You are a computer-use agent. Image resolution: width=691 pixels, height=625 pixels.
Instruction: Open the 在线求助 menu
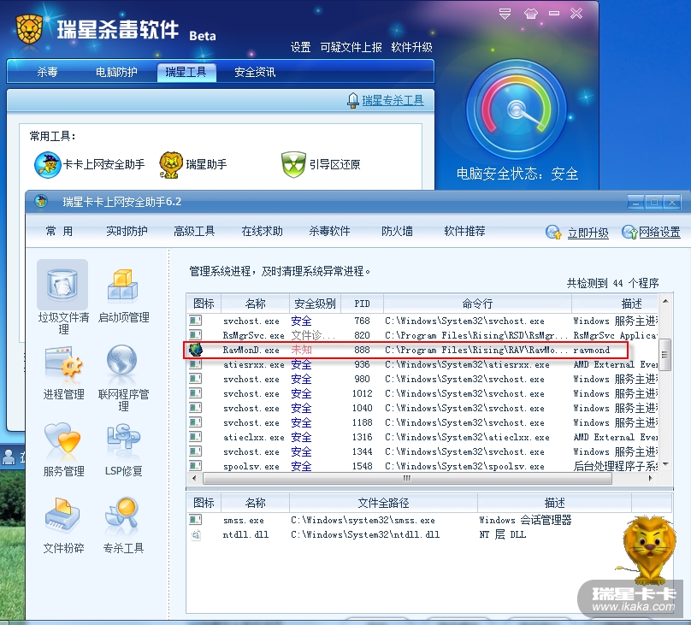[262, 231]
